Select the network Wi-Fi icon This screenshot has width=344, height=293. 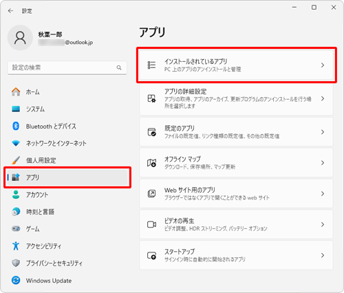point(16,143)
